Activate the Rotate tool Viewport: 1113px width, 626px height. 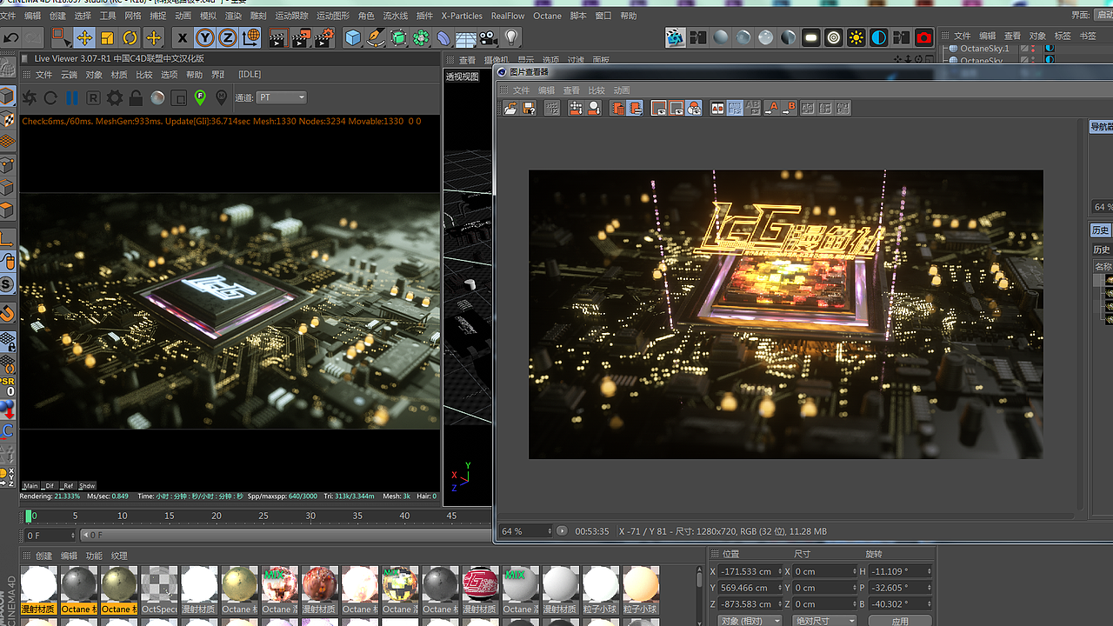(x=130, y=37)
